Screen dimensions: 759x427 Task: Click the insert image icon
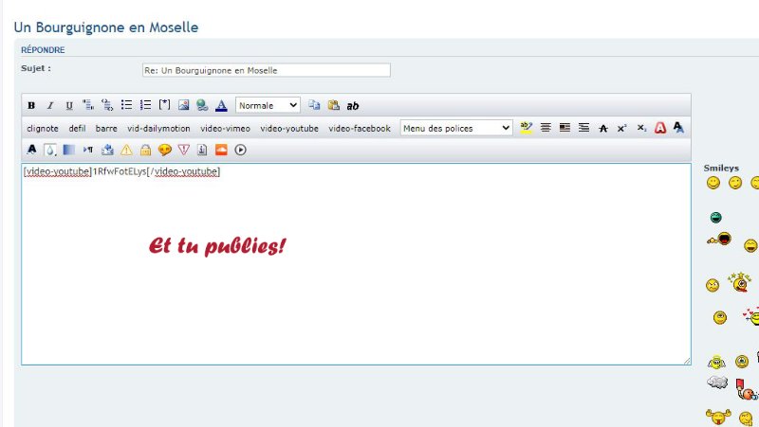coord(184,106)
